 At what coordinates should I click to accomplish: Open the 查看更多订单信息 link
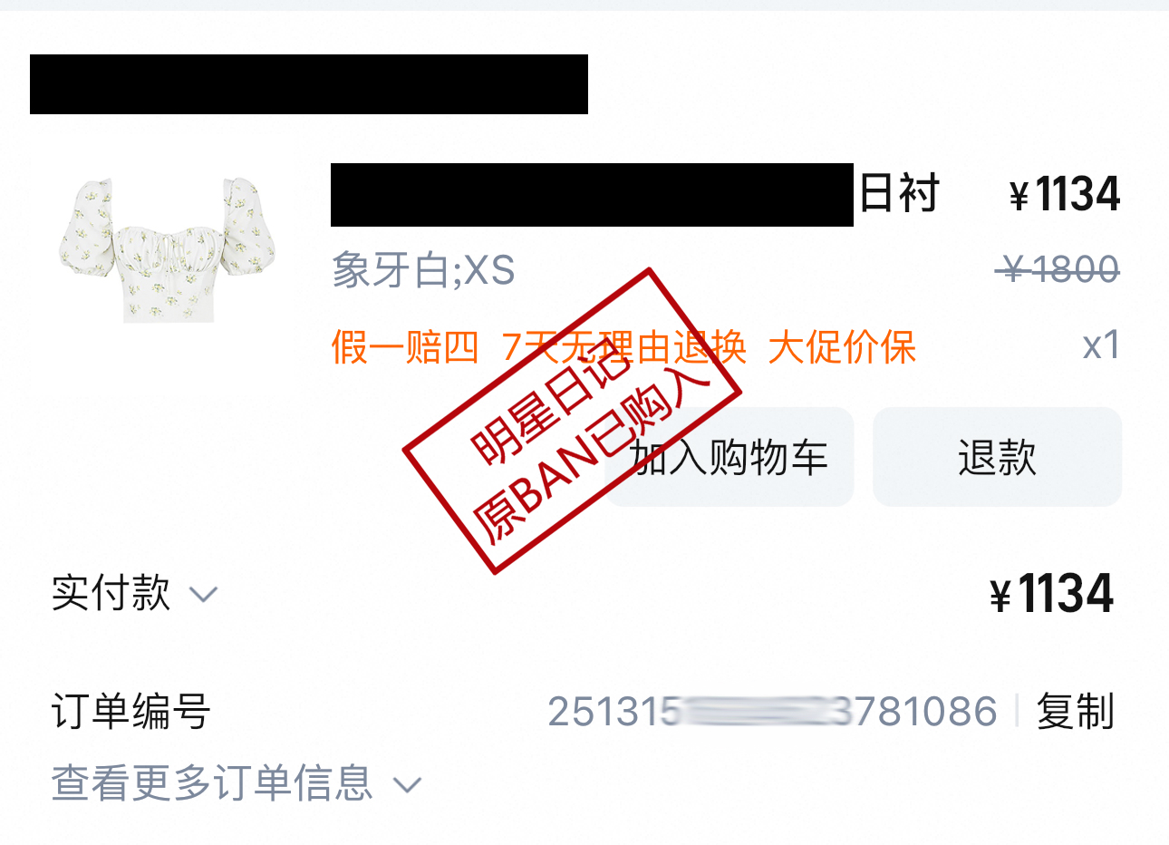click(212, 782)
